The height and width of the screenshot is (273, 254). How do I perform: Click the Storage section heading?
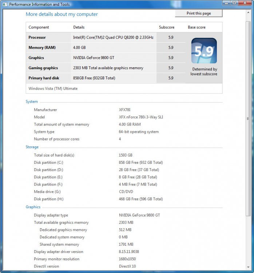32,147
